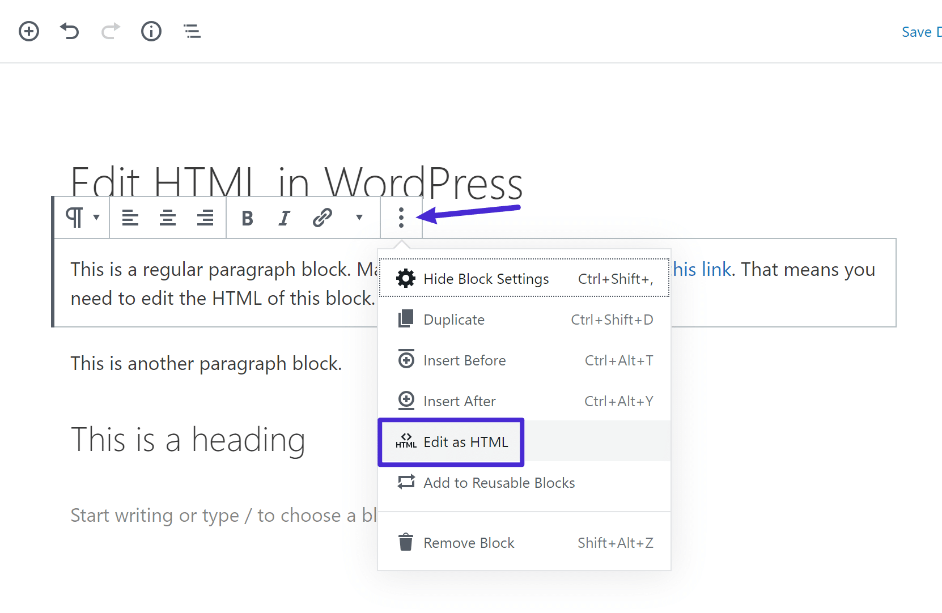
Task: Choose Duplicate from the block menu
Action: [454, 319]
